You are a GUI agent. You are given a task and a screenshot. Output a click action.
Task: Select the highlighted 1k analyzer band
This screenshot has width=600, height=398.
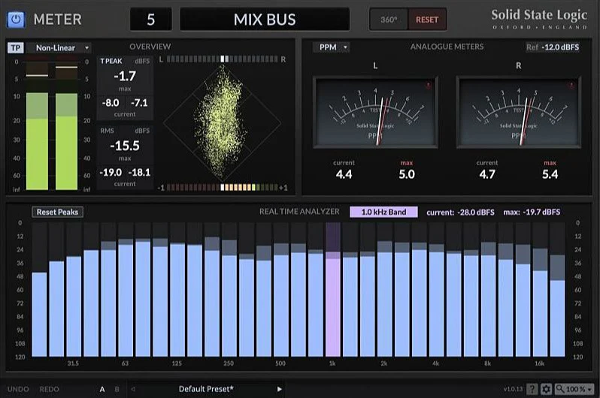click(x=333, y=290)
